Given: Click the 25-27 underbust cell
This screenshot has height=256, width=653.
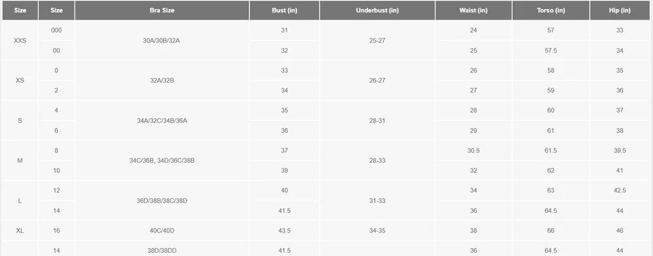Looking at the screenshot, I should click(377, 41).
